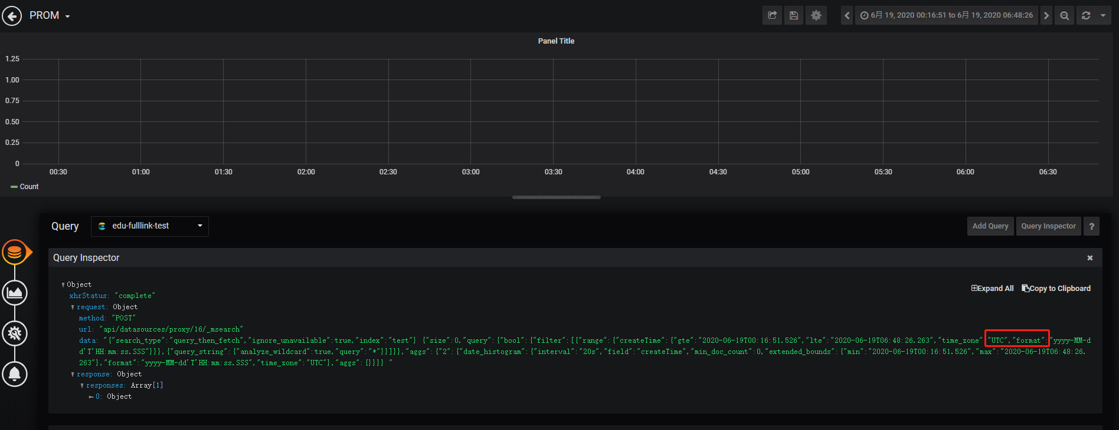
Task: Save dashboard using floppy disk icon
Action: tap(794, 15)
